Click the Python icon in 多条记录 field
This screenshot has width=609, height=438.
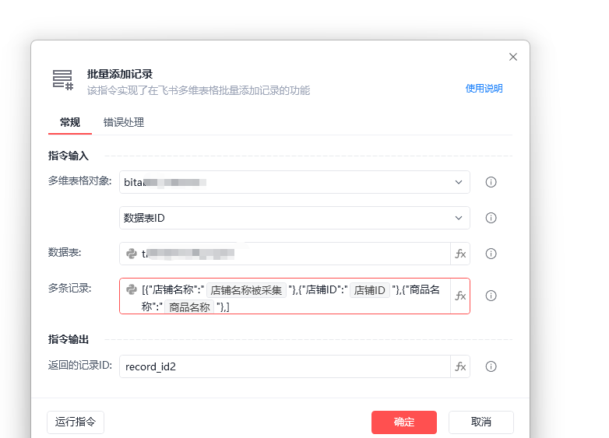(132, 289)
